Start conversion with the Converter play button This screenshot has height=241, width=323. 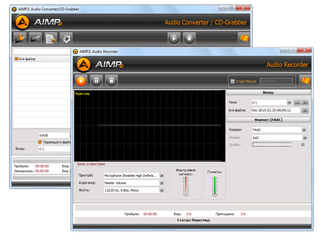(174, 39)
